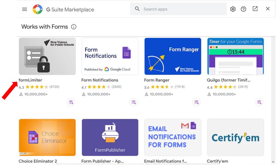Screen dimensions: 276x165
Task: Click Form Ranger user icon
Action: coord(146,94)
